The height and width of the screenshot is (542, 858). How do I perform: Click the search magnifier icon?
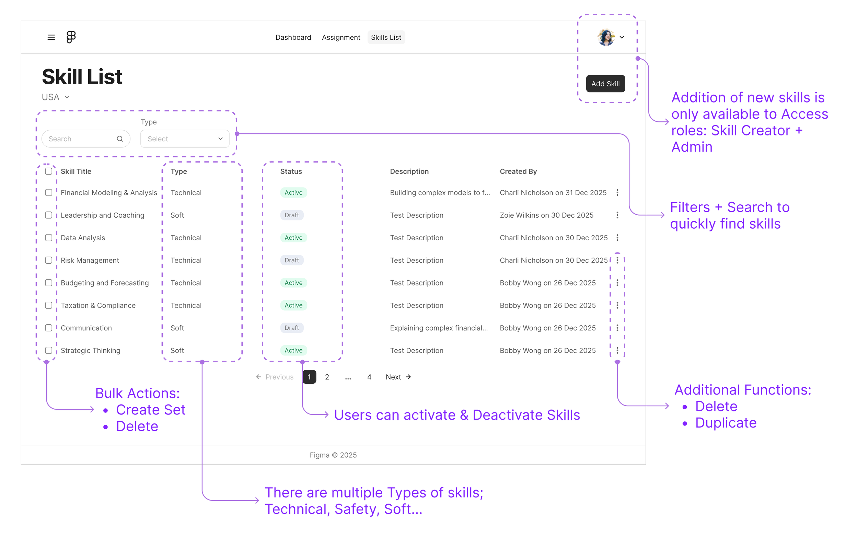(x=120, y=139)
